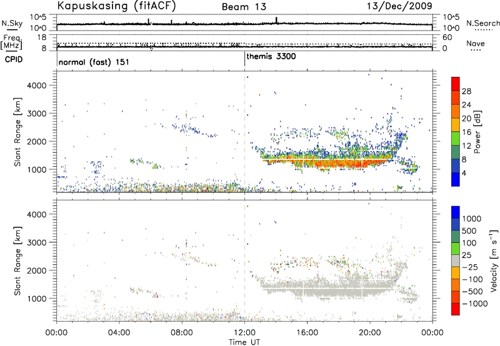Viewport: 500px width, 346px height.
Task: Pick the bright blue bottom segment of Power colorbar
Action: pos(456,179)
